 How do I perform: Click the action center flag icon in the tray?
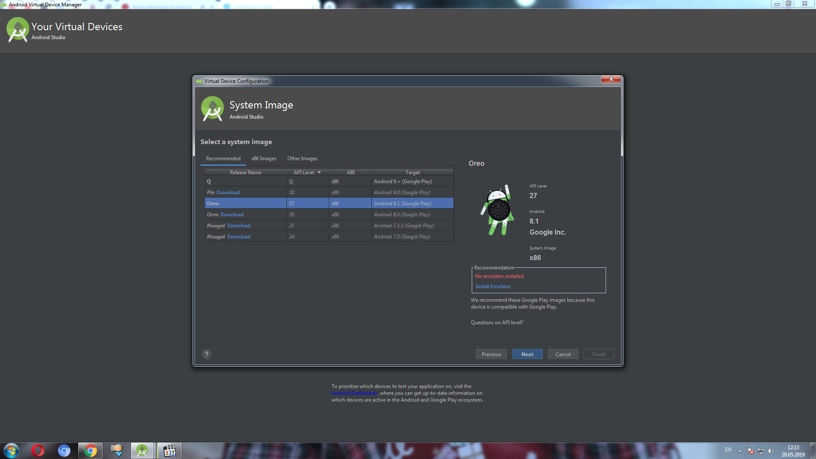[x=751, y=451]
